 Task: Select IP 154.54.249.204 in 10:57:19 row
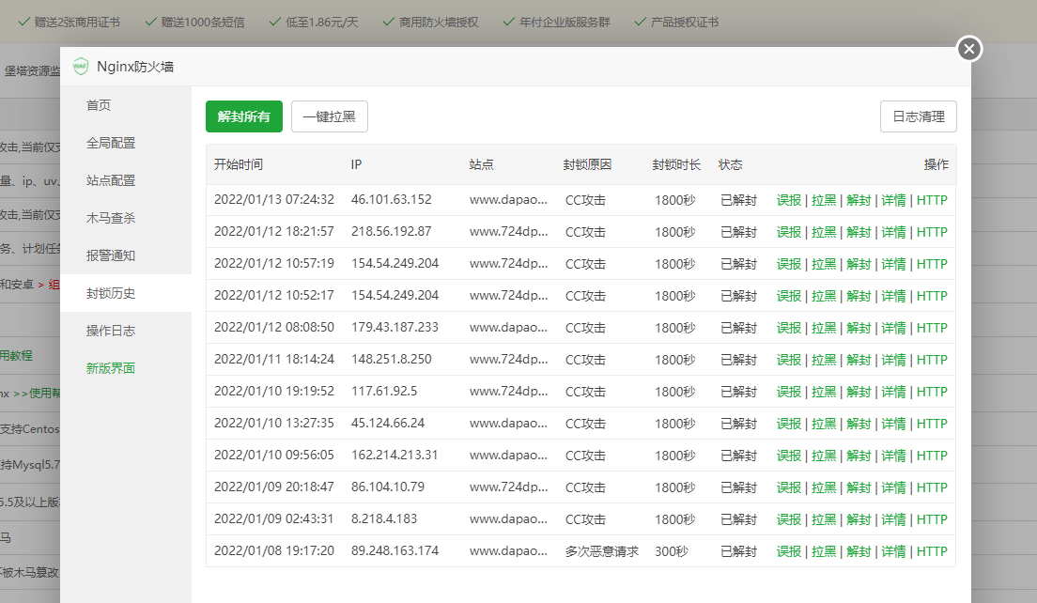pos(395,263)
